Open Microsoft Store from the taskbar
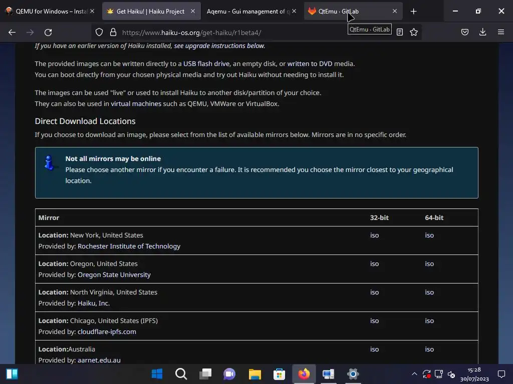 [279, 374]
